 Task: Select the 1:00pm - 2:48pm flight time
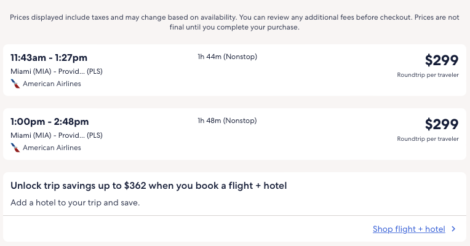[x=50, y=122]
